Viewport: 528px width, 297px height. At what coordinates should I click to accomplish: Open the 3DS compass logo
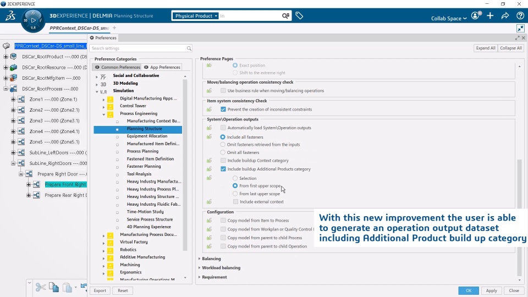10,15
